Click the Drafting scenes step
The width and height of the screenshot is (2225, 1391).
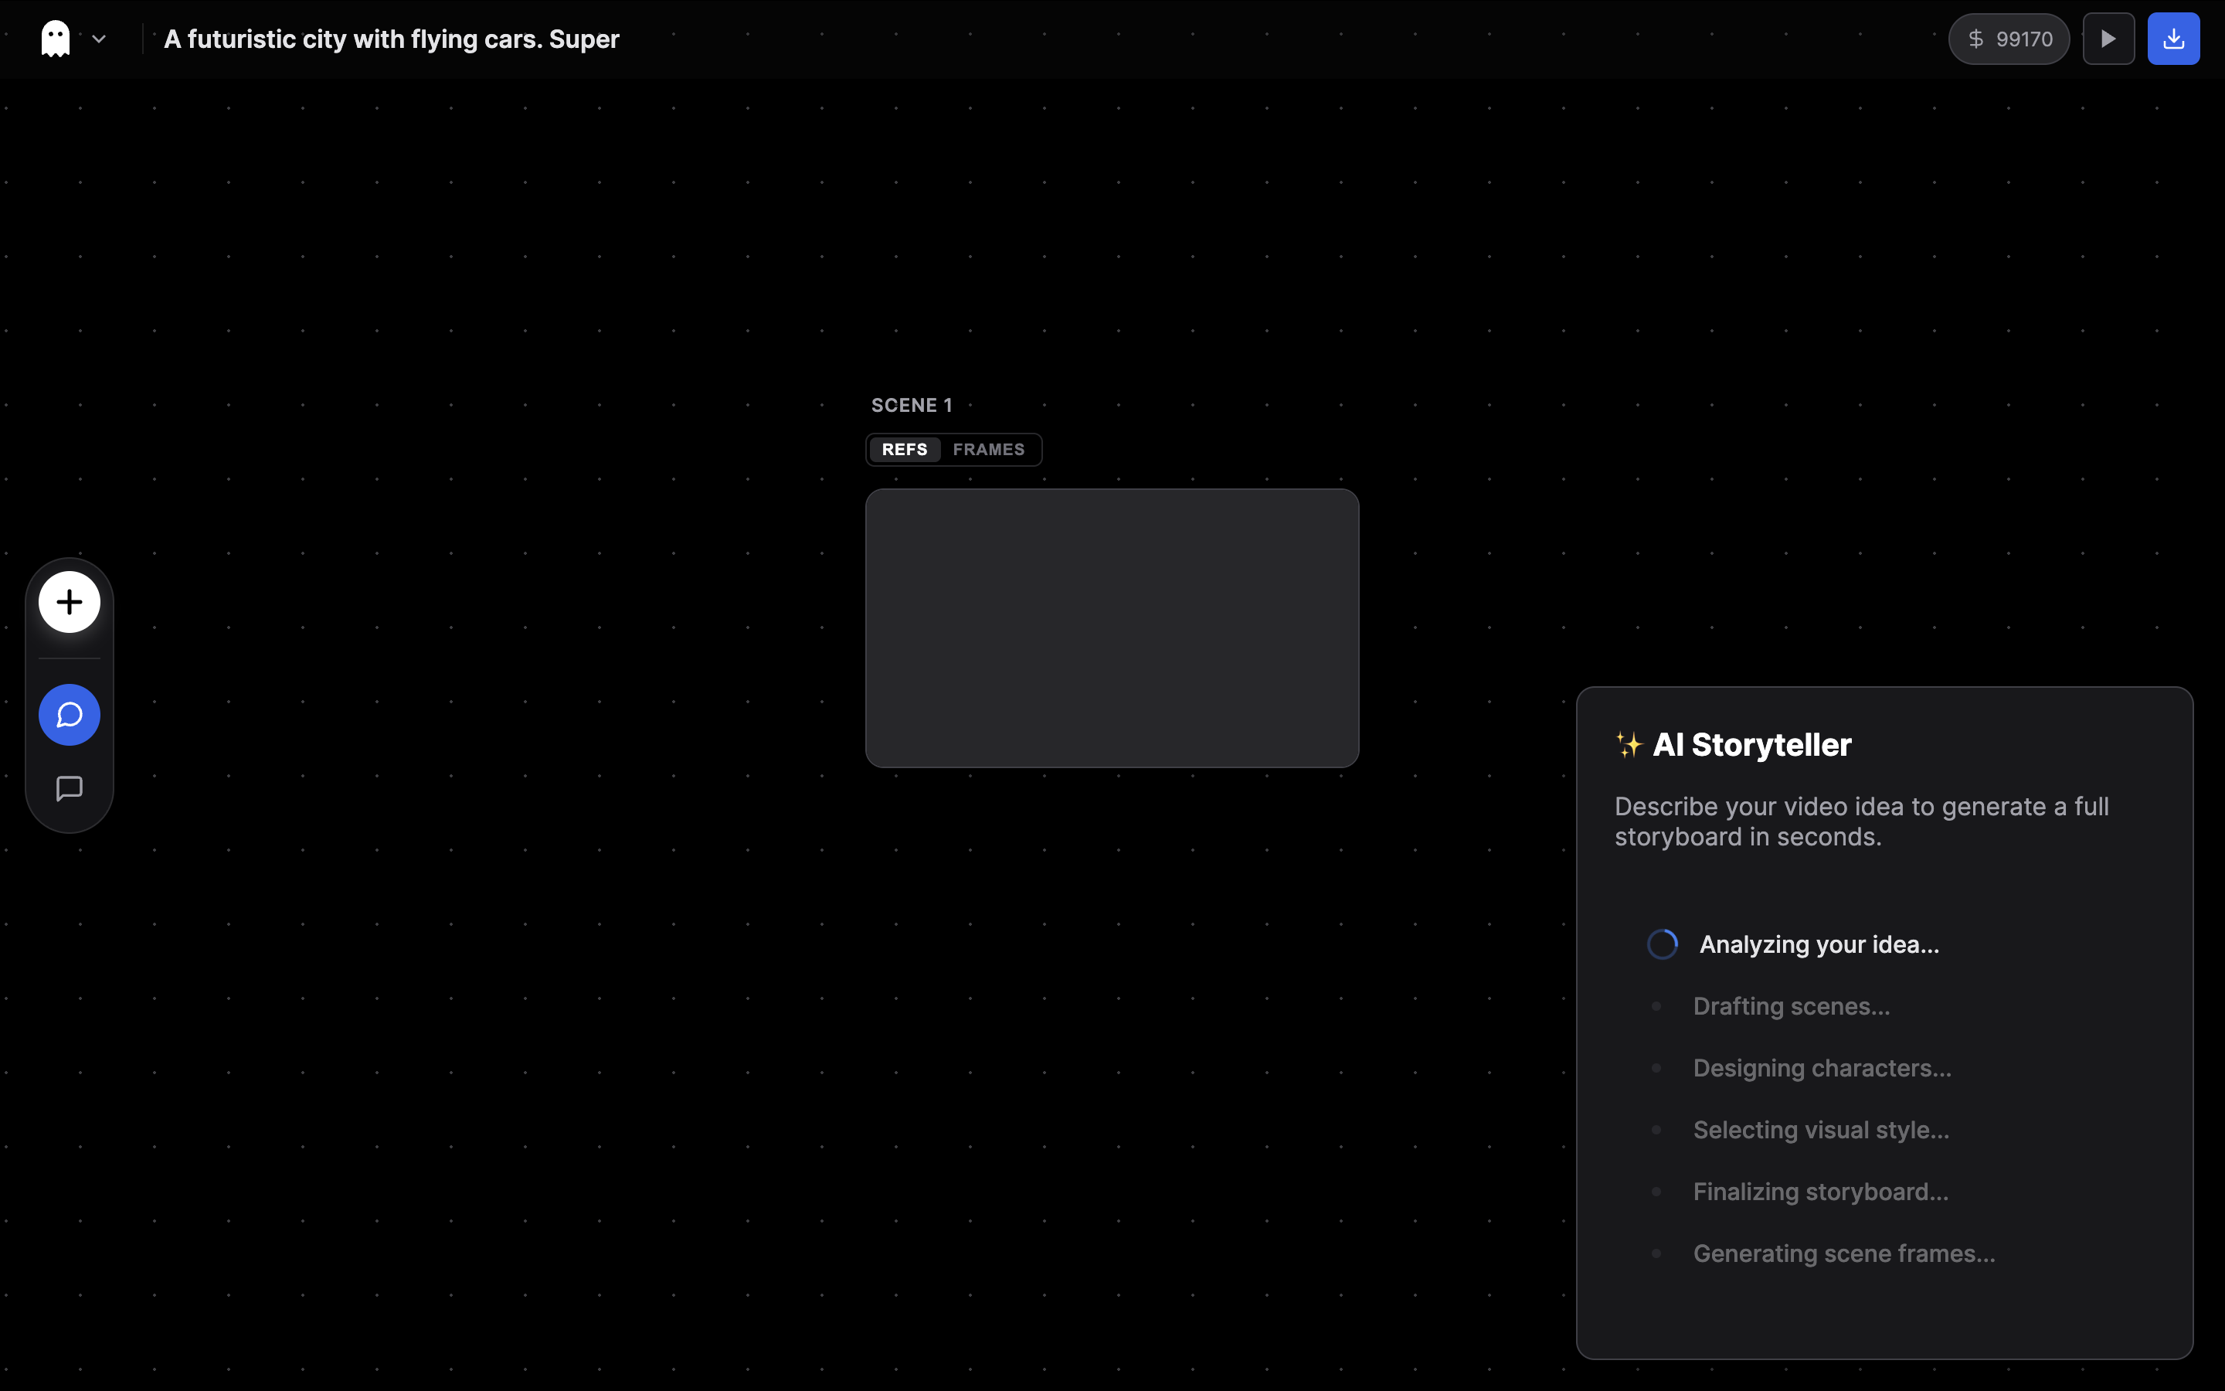point(1791,1006)
